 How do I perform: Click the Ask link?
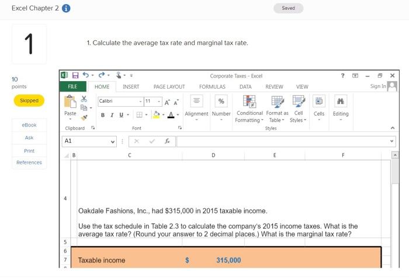(29, 138)
